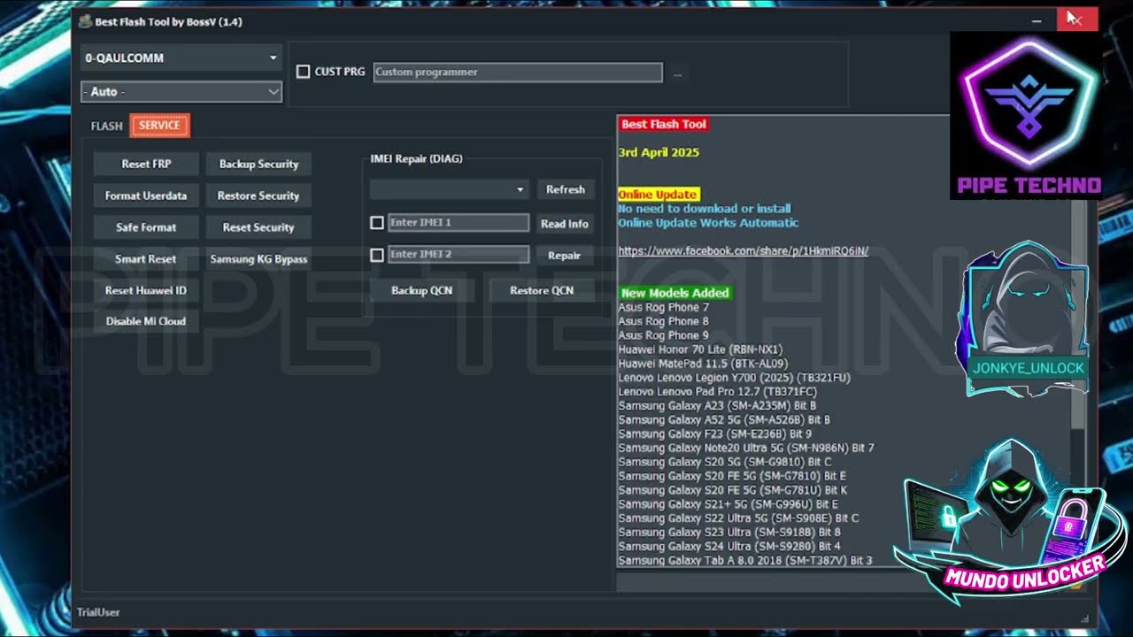Click the green "New Models Added" heading

pyautogui.click(x=675, y=293)
